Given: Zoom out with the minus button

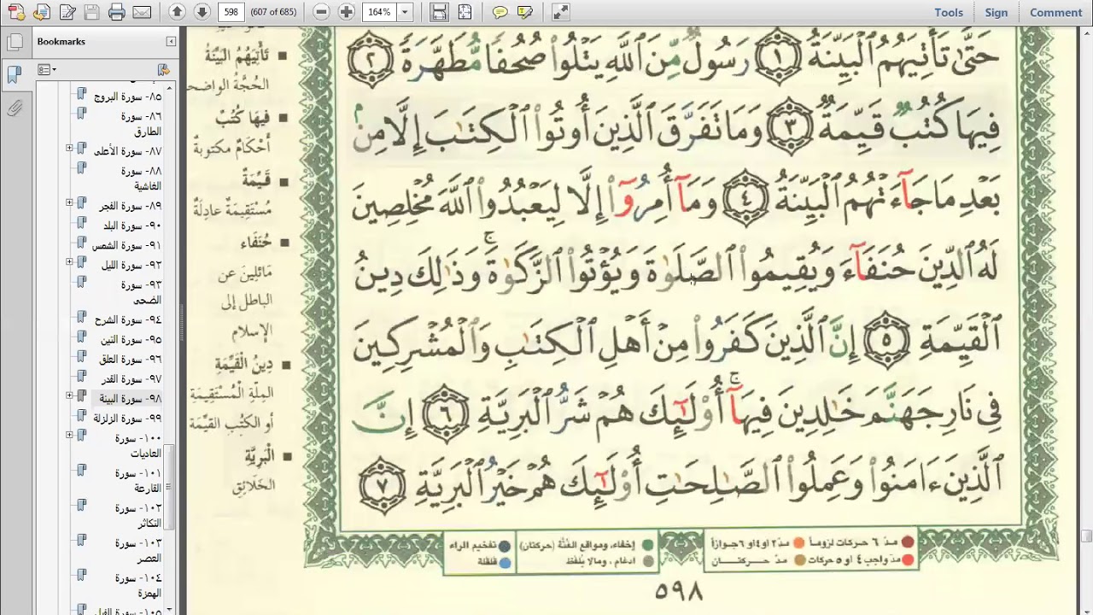Looking at the screenshot, I should click(321, 12).
